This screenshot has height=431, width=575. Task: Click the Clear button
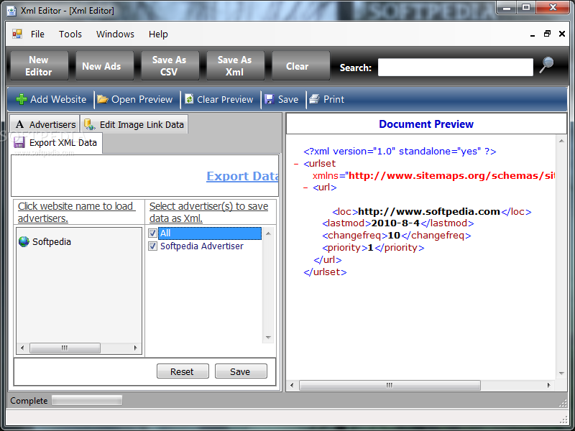pos(300,65)
